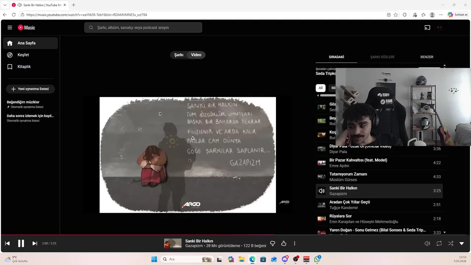Open favorites list icon
The image size is (471, 265).
click(x=424, y=15)
